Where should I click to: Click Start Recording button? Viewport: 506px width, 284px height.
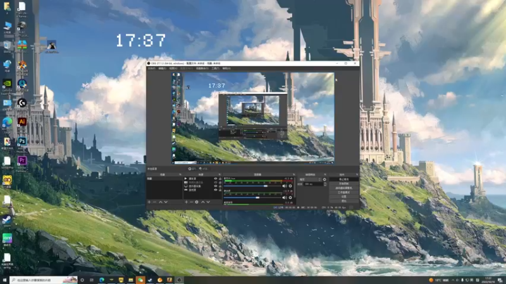344,184
